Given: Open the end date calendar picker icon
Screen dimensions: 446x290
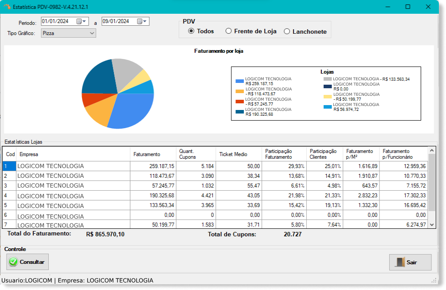Looking at the screenshot, I should coord(140,21).
